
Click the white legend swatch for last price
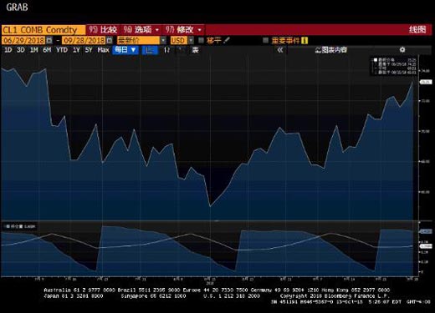376,59
